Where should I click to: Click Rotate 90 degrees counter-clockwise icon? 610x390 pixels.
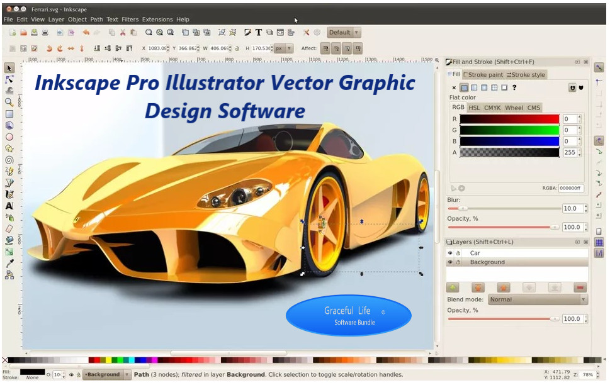click(49, 48)
